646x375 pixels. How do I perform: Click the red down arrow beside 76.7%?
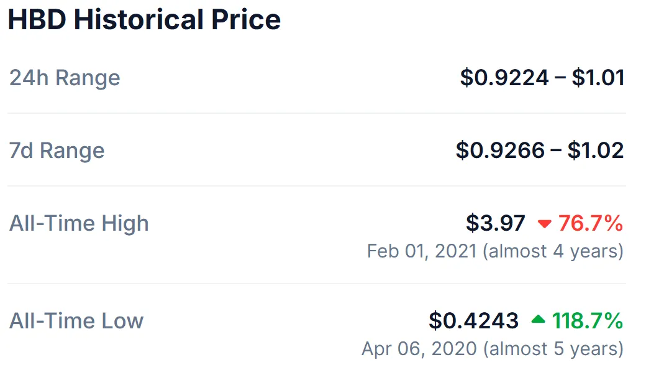544,224
